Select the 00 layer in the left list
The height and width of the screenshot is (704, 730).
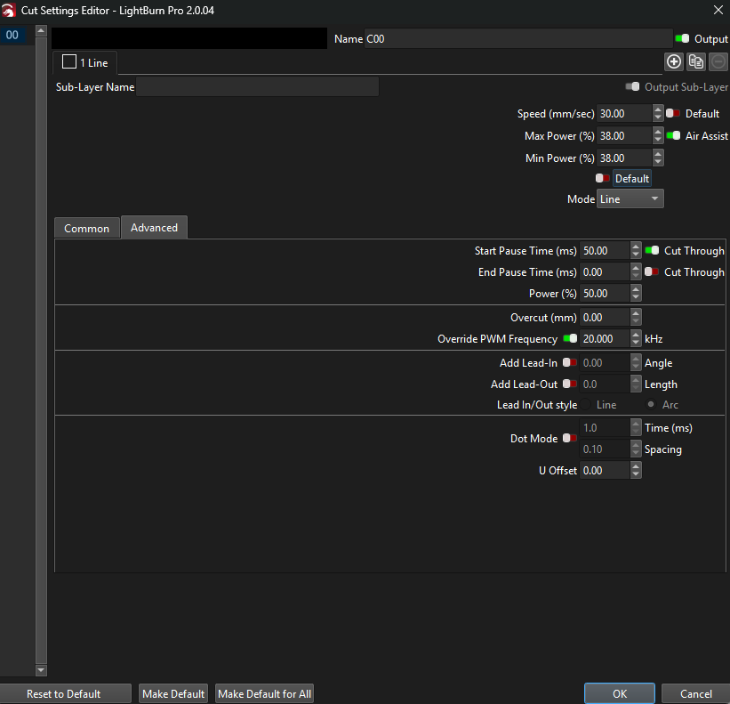pyautogui.click(x=13, y=36)
